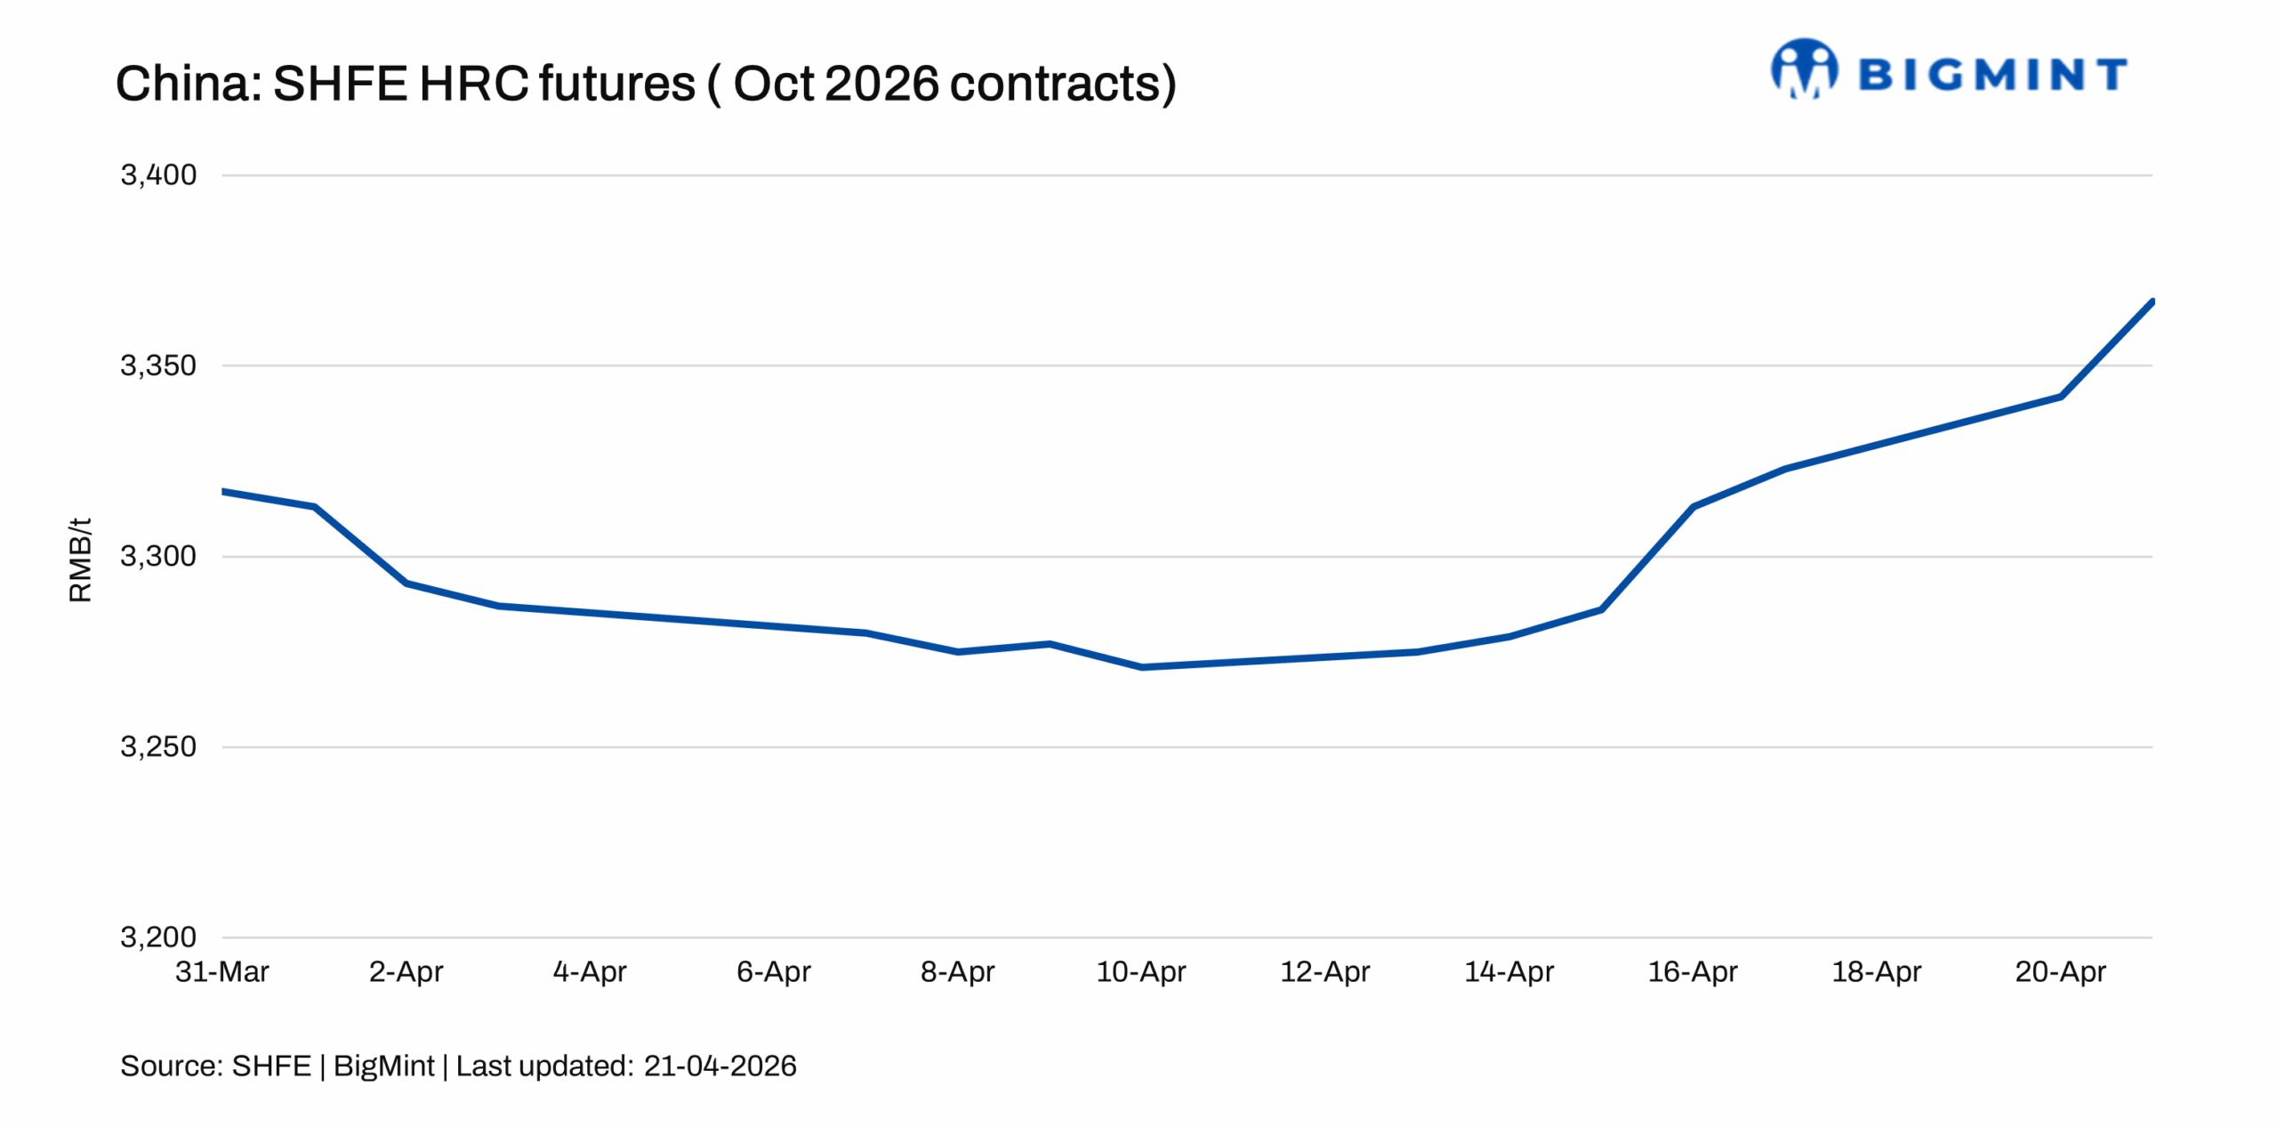Select the 3,300 y-axis label
Viewport: 2277px width, 1127px height.
click(158, 556)
